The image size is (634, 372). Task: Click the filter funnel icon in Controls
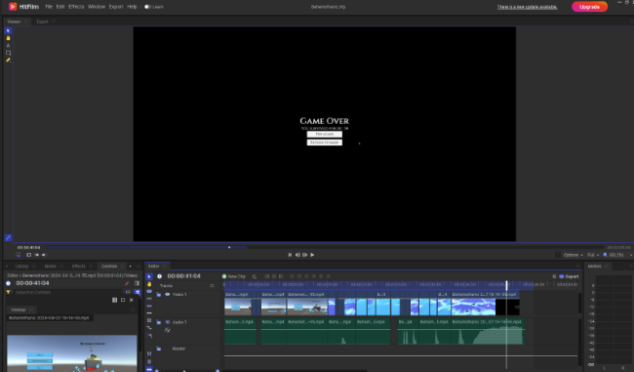(x=8, y=292)
